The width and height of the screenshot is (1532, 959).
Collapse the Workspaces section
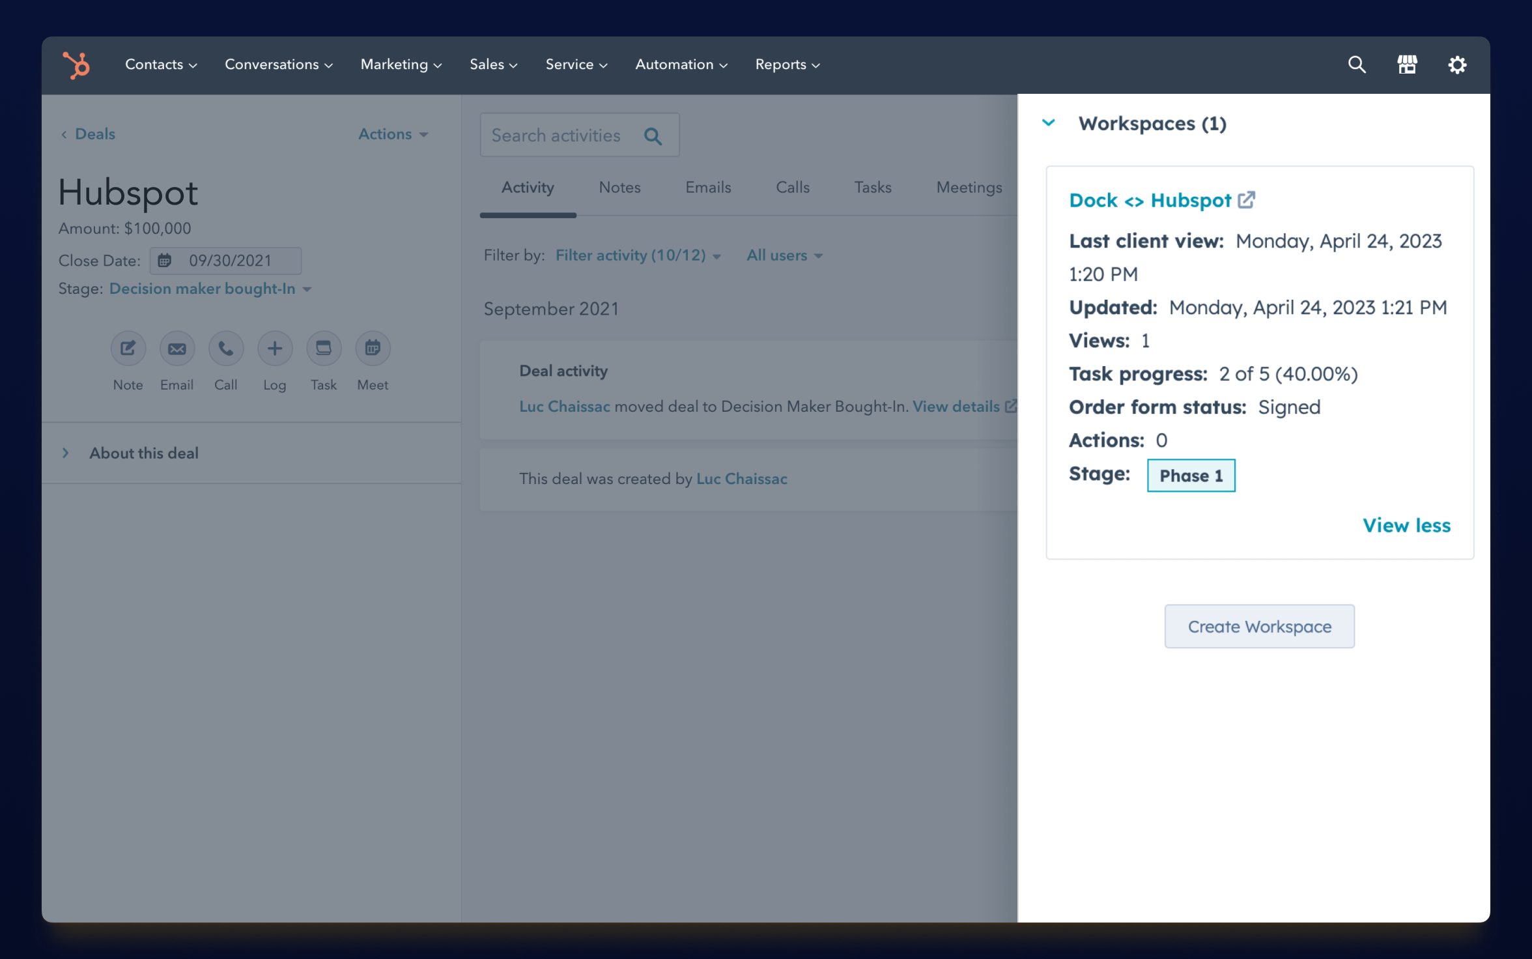(1049, 123)
